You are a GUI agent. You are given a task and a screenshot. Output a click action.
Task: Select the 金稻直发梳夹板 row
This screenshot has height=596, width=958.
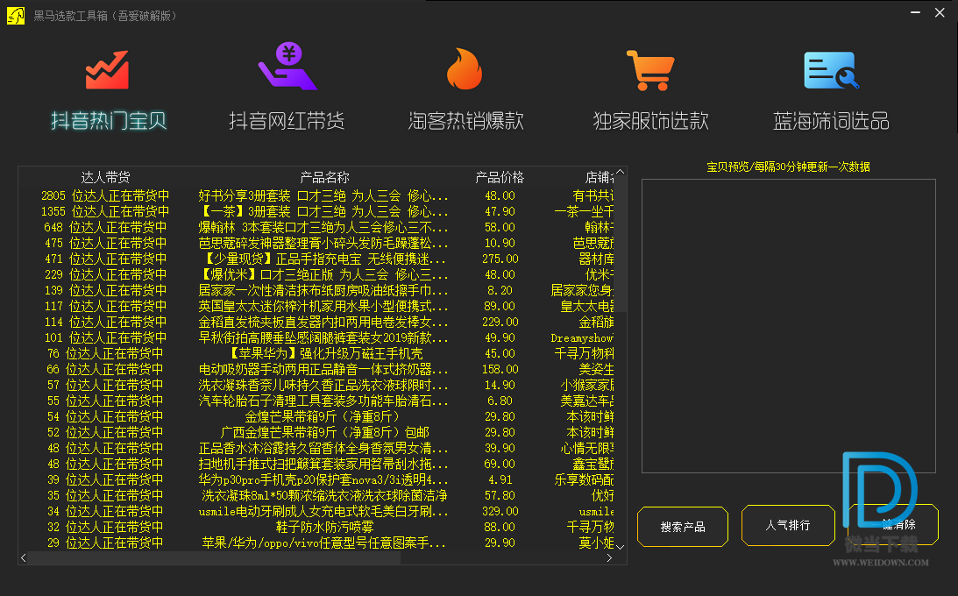316,322
